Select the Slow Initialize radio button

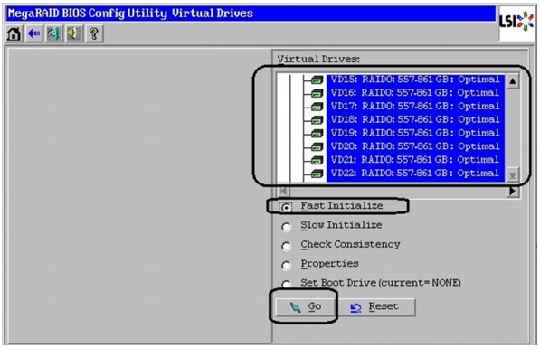pos(286,227)
